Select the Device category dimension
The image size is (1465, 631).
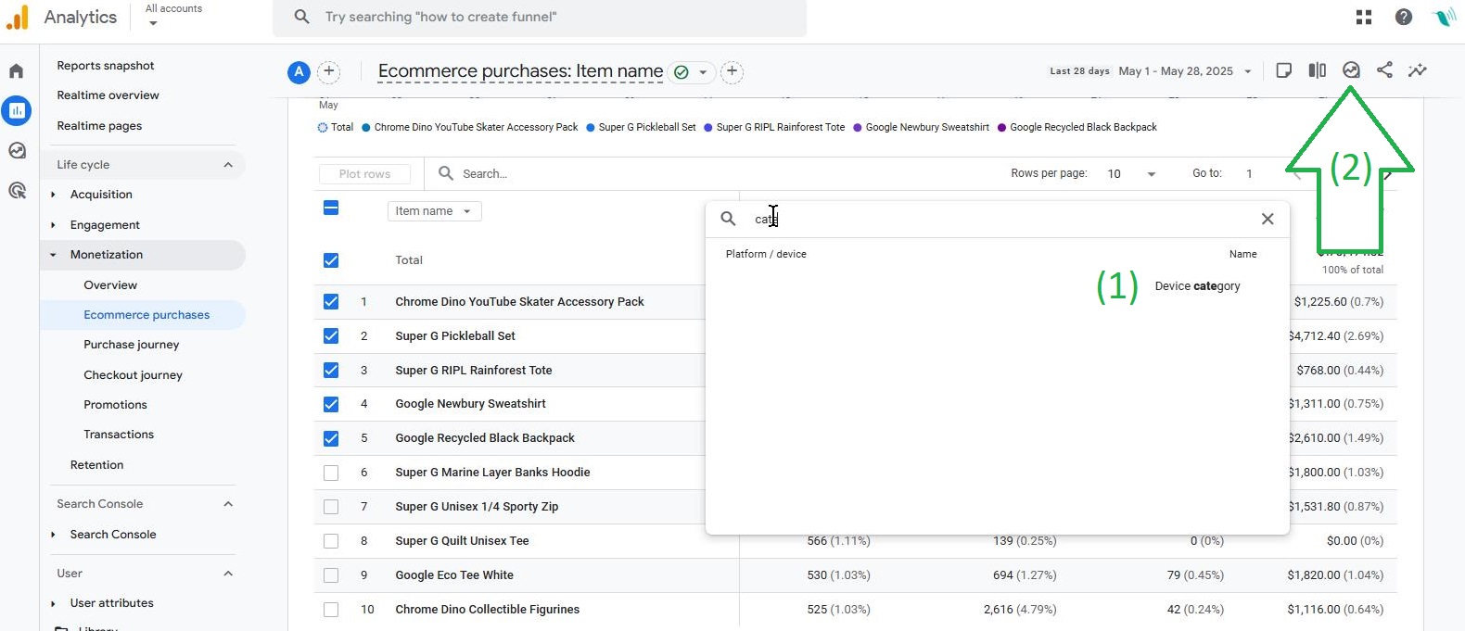pos(1197,286)
